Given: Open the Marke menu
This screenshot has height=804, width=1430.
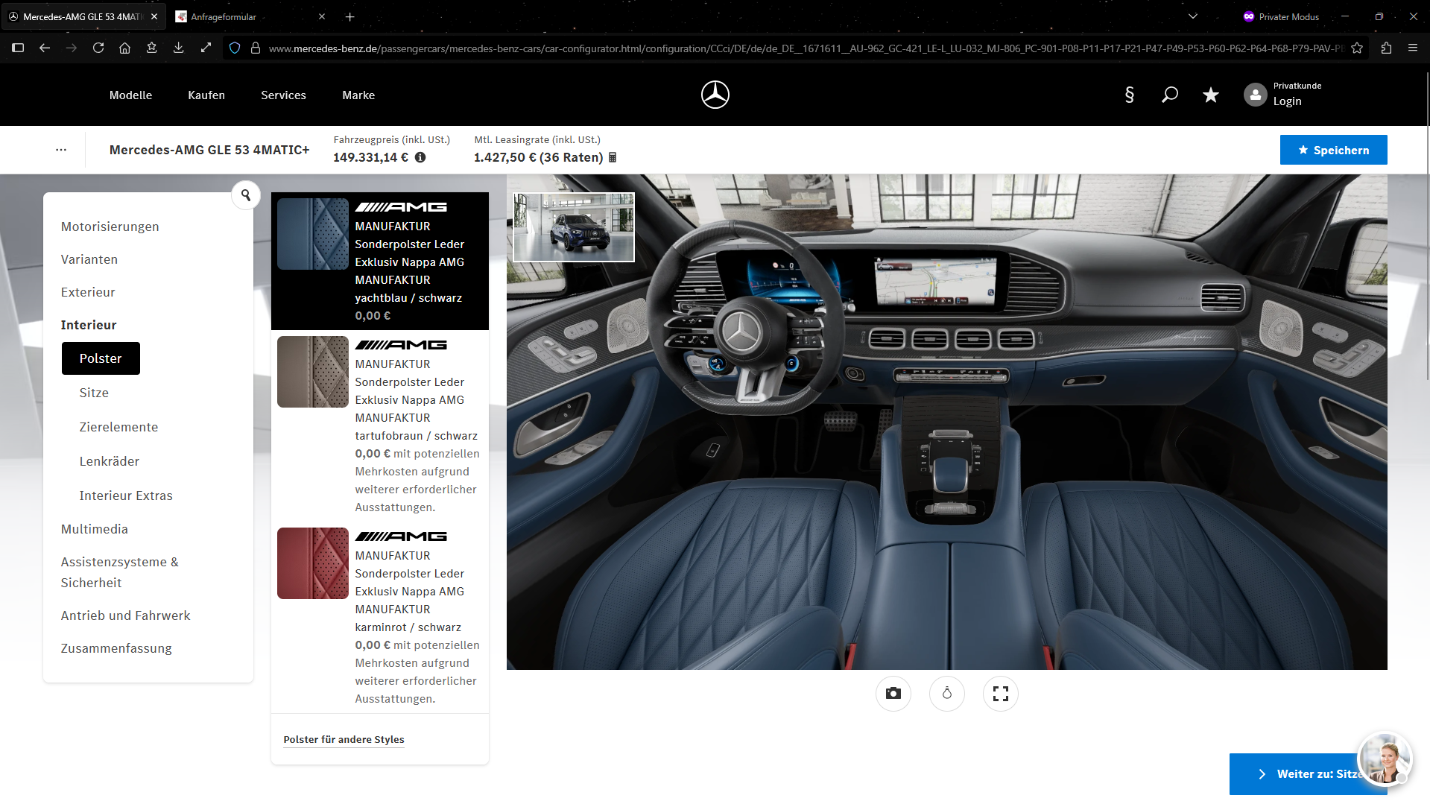Looking at the screenshot, I should click(x=358, y=95).
